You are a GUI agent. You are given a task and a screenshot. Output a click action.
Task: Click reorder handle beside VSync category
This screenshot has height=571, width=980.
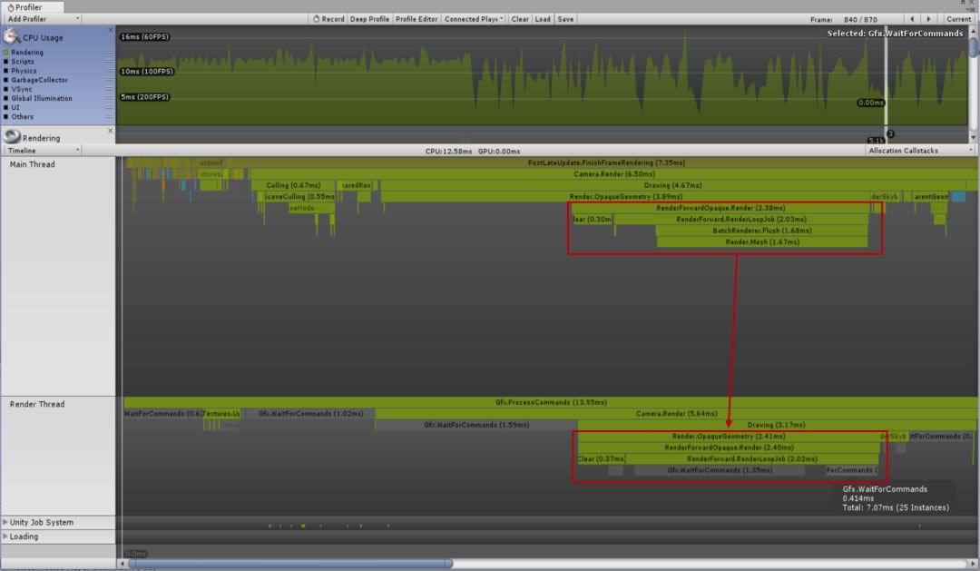coord(109,90)
